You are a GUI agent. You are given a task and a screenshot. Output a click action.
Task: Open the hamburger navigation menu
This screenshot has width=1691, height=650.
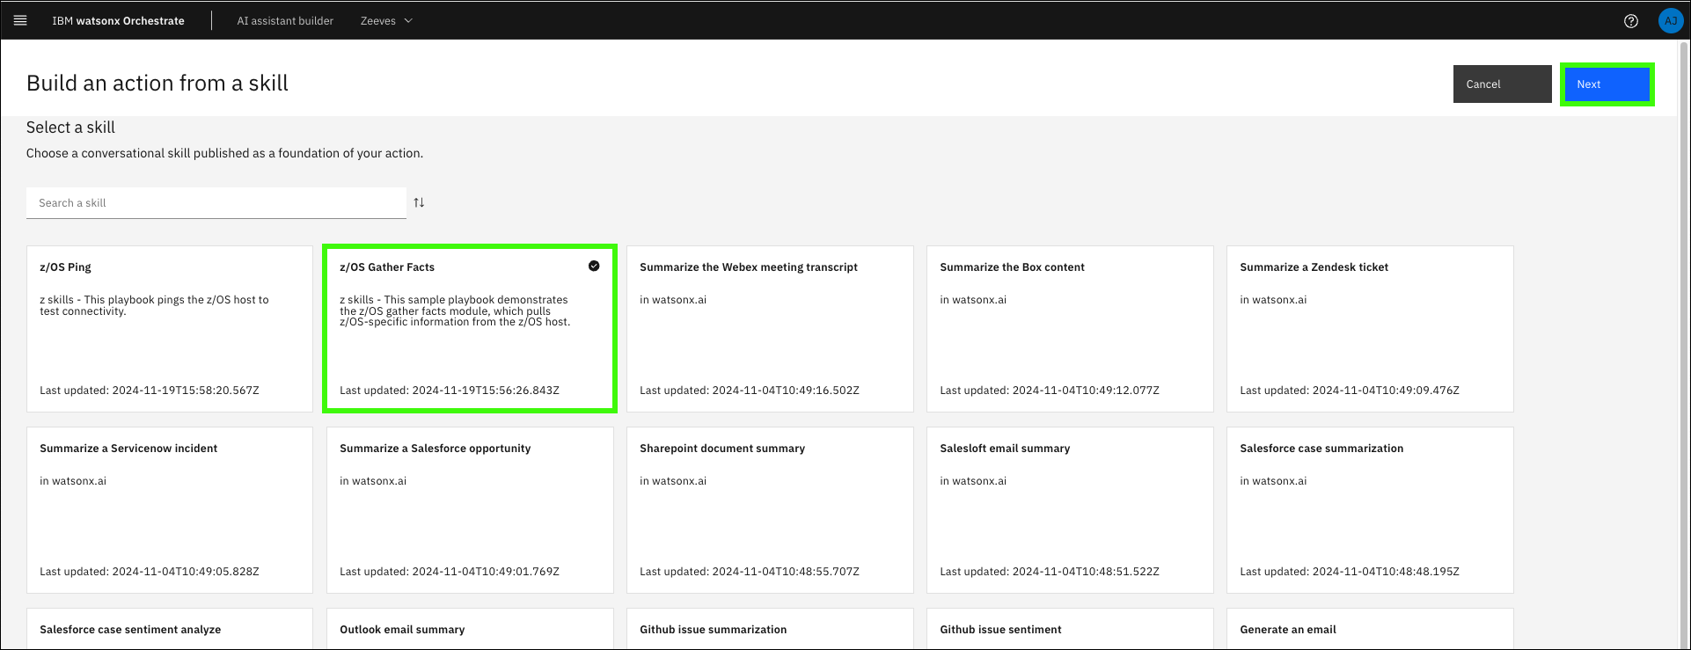20,20
